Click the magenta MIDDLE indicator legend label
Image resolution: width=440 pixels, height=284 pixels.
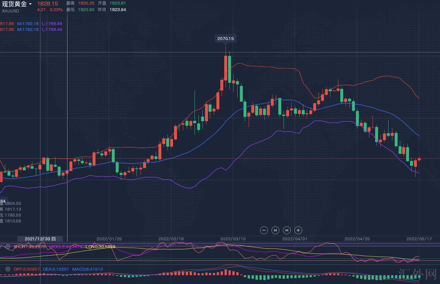click(66, 247)
